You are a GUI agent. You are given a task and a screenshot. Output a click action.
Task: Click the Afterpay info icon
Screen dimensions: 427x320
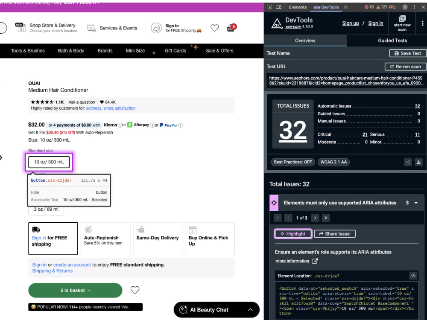coord(152,125)
